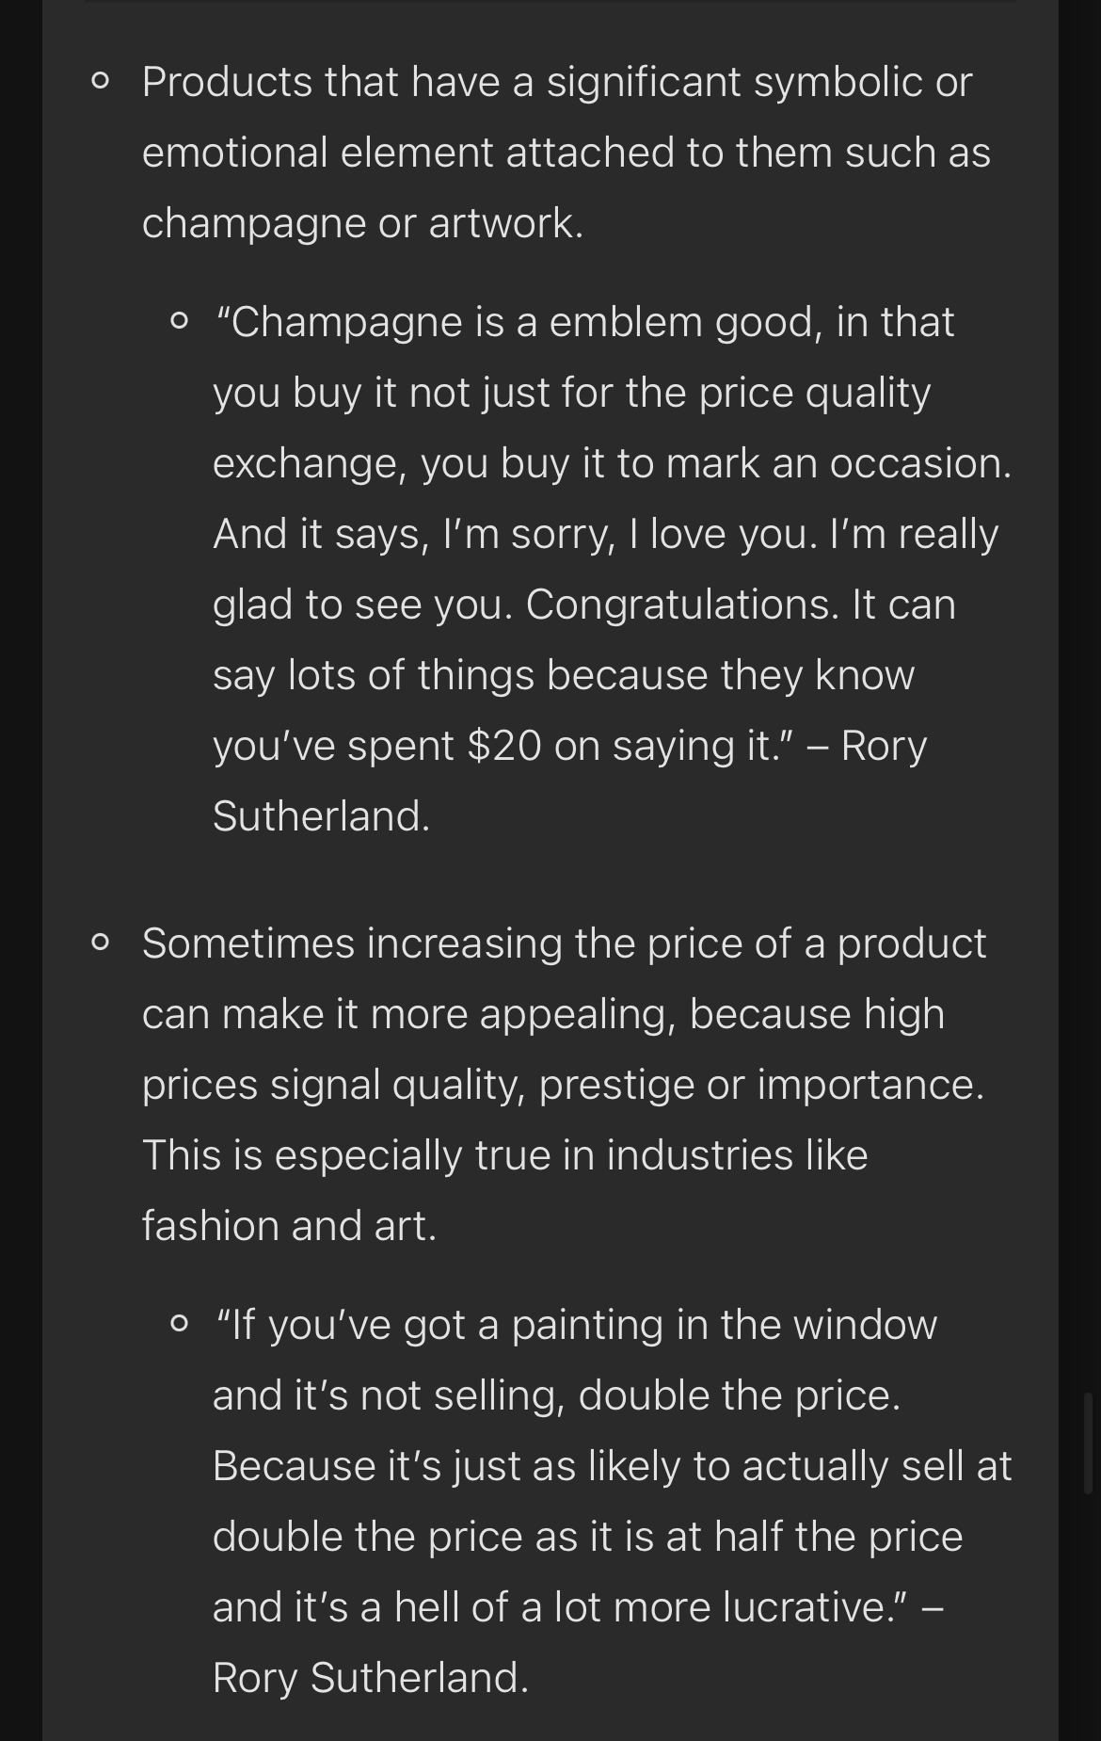
Task: Click the bullet before the Champagne quote
Action: (179, 322)
